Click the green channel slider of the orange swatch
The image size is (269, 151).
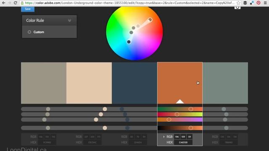pyautogui.click(x=180, y=114)
